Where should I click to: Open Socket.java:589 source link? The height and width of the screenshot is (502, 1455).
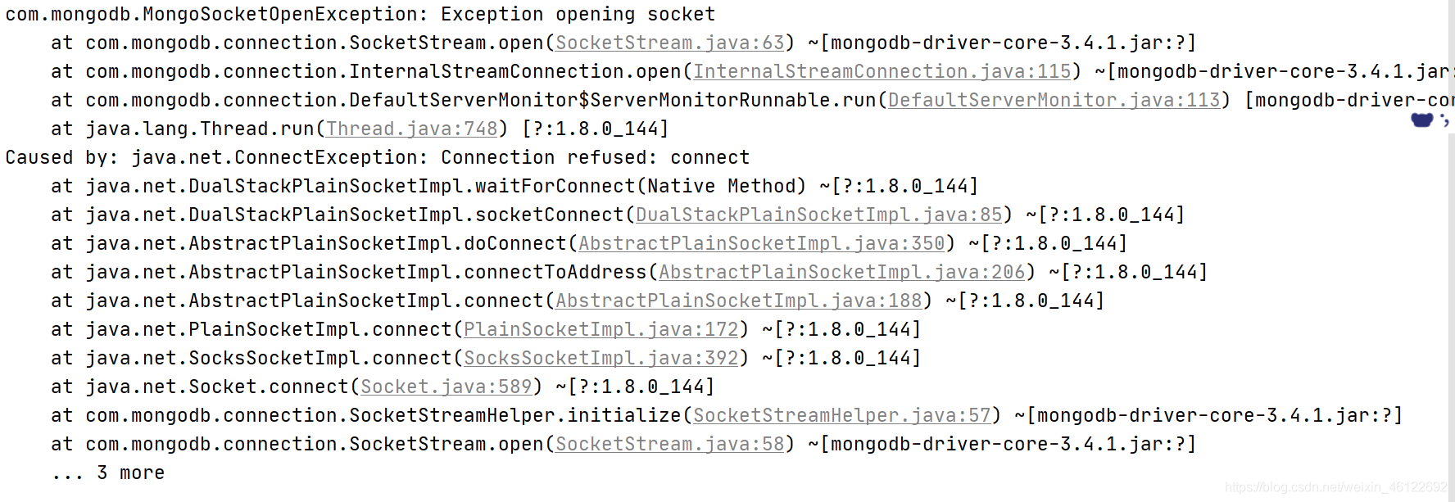[x=446, y=387]
